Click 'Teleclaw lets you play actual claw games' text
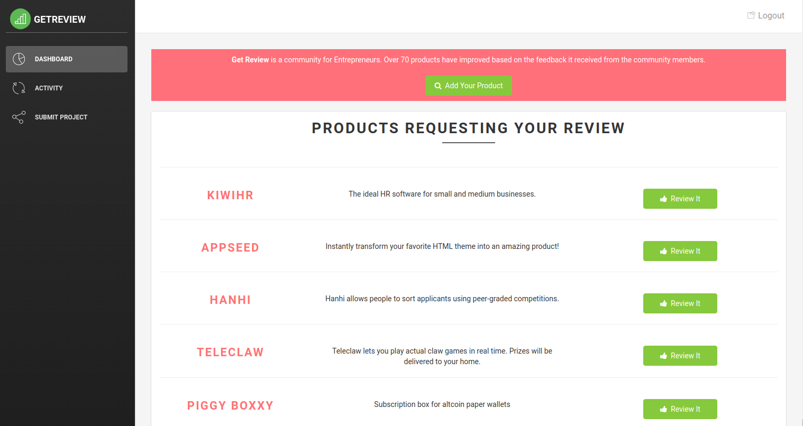The height and width of the screenshot is (426, 803). [442, 356]
